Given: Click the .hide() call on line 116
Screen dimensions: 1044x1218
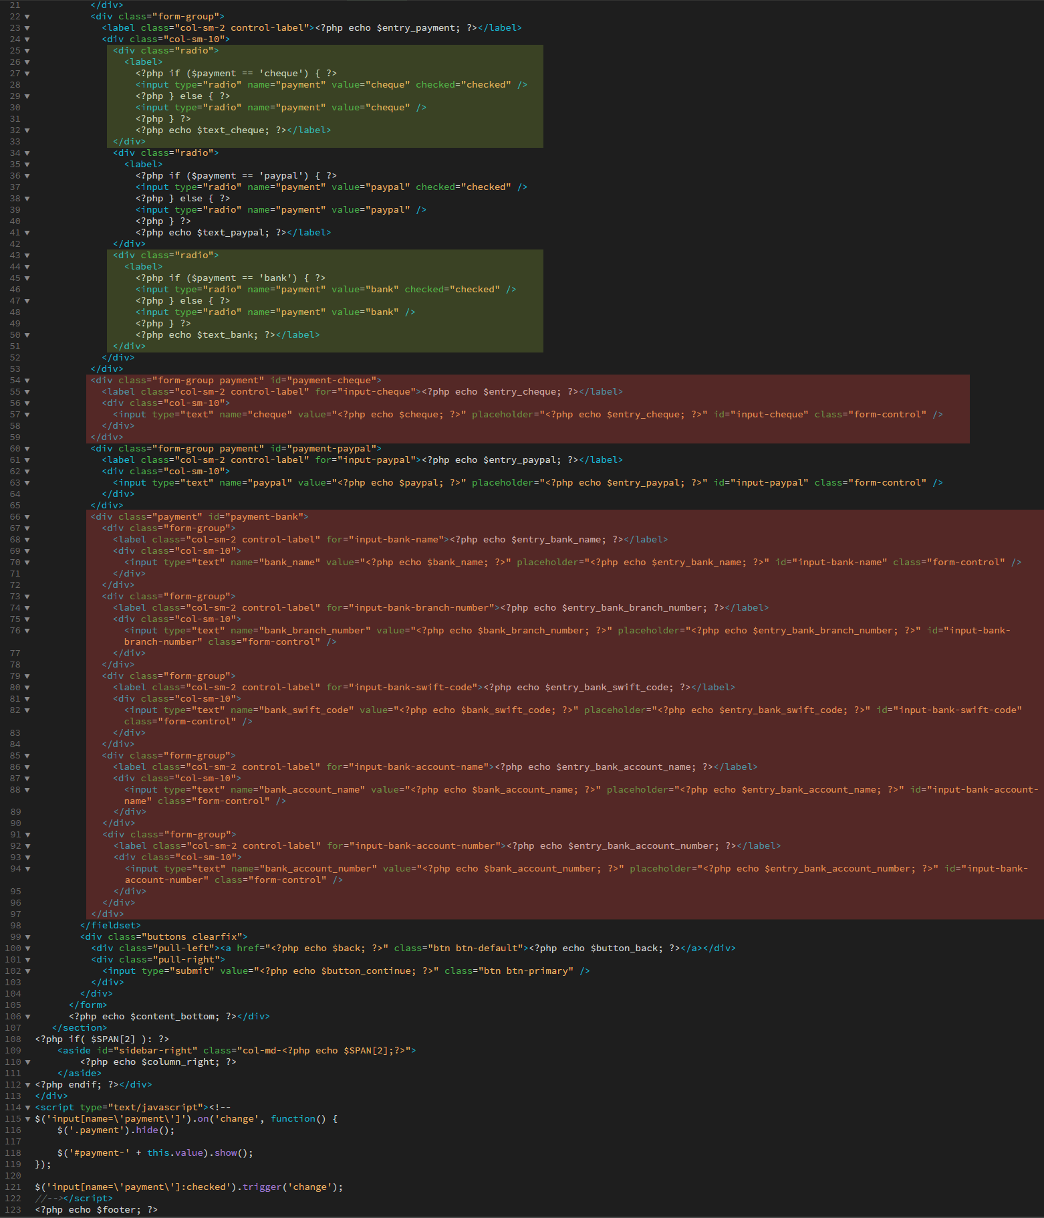Looking at the screenshot, I should coord(152,1130).
